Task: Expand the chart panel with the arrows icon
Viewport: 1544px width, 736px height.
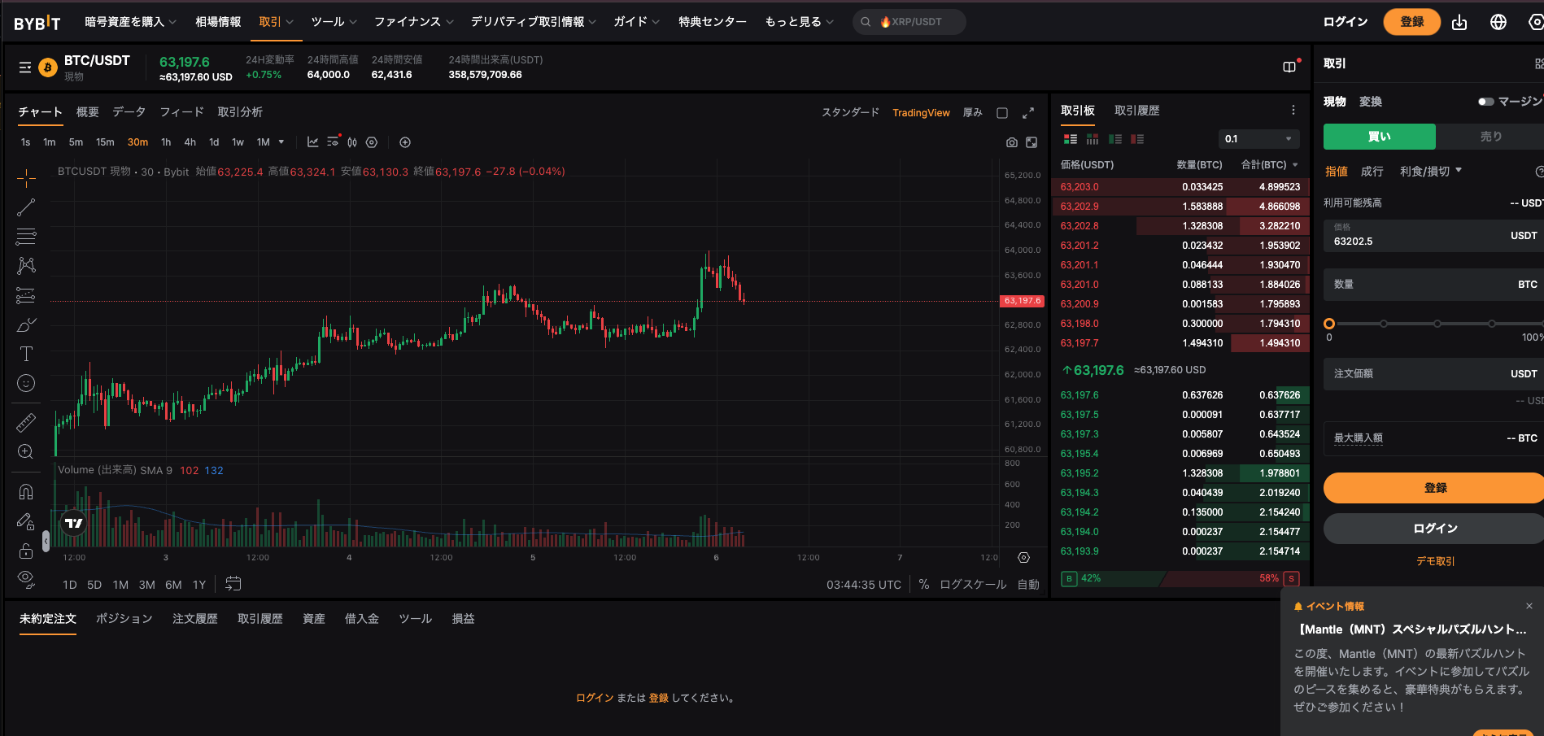Action: pyautogui.click(x=1028, y=113)
